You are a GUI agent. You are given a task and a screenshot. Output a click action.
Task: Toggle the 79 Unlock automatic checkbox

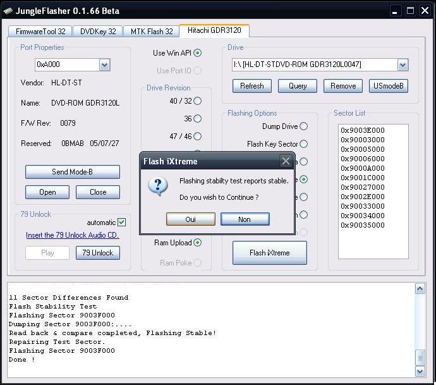point(122,222)
